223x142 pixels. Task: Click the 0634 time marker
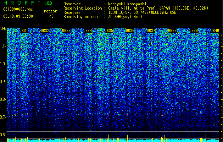tap(88, 31)
